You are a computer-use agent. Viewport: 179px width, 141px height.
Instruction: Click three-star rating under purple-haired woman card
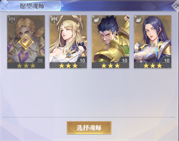pos(153,66)
